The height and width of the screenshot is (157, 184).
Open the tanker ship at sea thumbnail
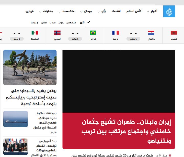click(x=16, y=119)
